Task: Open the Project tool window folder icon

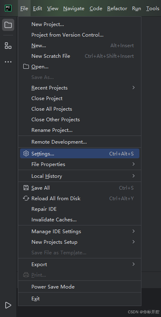Action: (8, 25)
